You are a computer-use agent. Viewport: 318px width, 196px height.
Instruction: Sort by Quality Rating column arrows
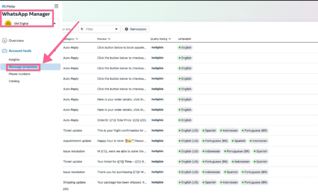click(x=170, y=39)
